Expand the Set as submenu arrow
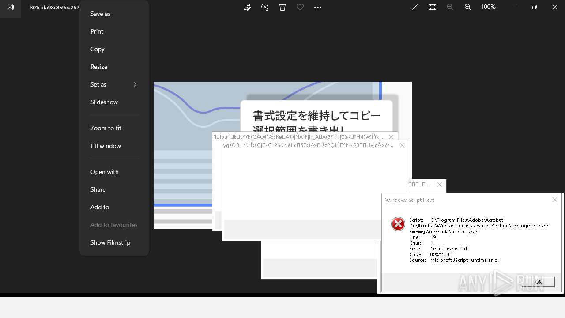This screenshot has height=318, width=565. pos(135,84)
